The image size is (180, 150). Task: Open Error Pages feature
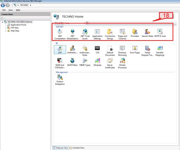coord(135,50)
